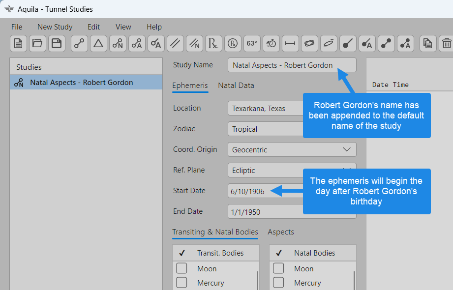The image size is (453, 290).
Task: Click the uncircled Rx retrograde icon
Action: [213, 44]
